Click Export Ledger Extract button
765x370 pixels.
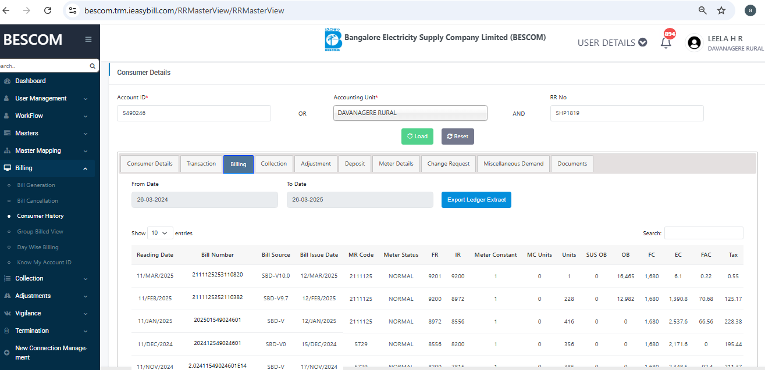[476, 200]
